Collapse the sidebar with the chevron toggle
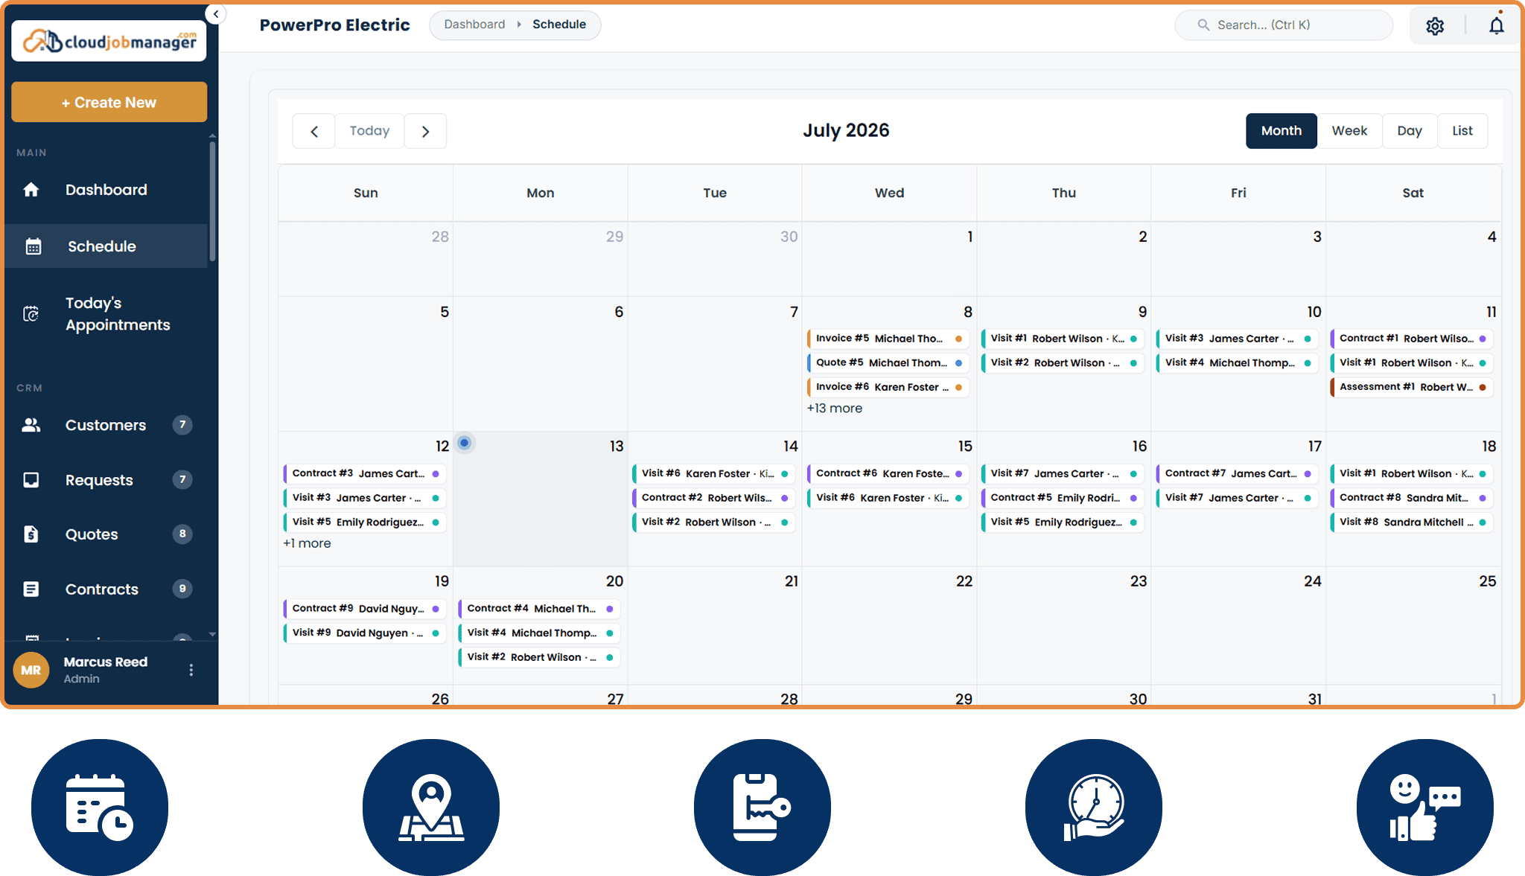The image size is (1525, 876). point(216,13)
